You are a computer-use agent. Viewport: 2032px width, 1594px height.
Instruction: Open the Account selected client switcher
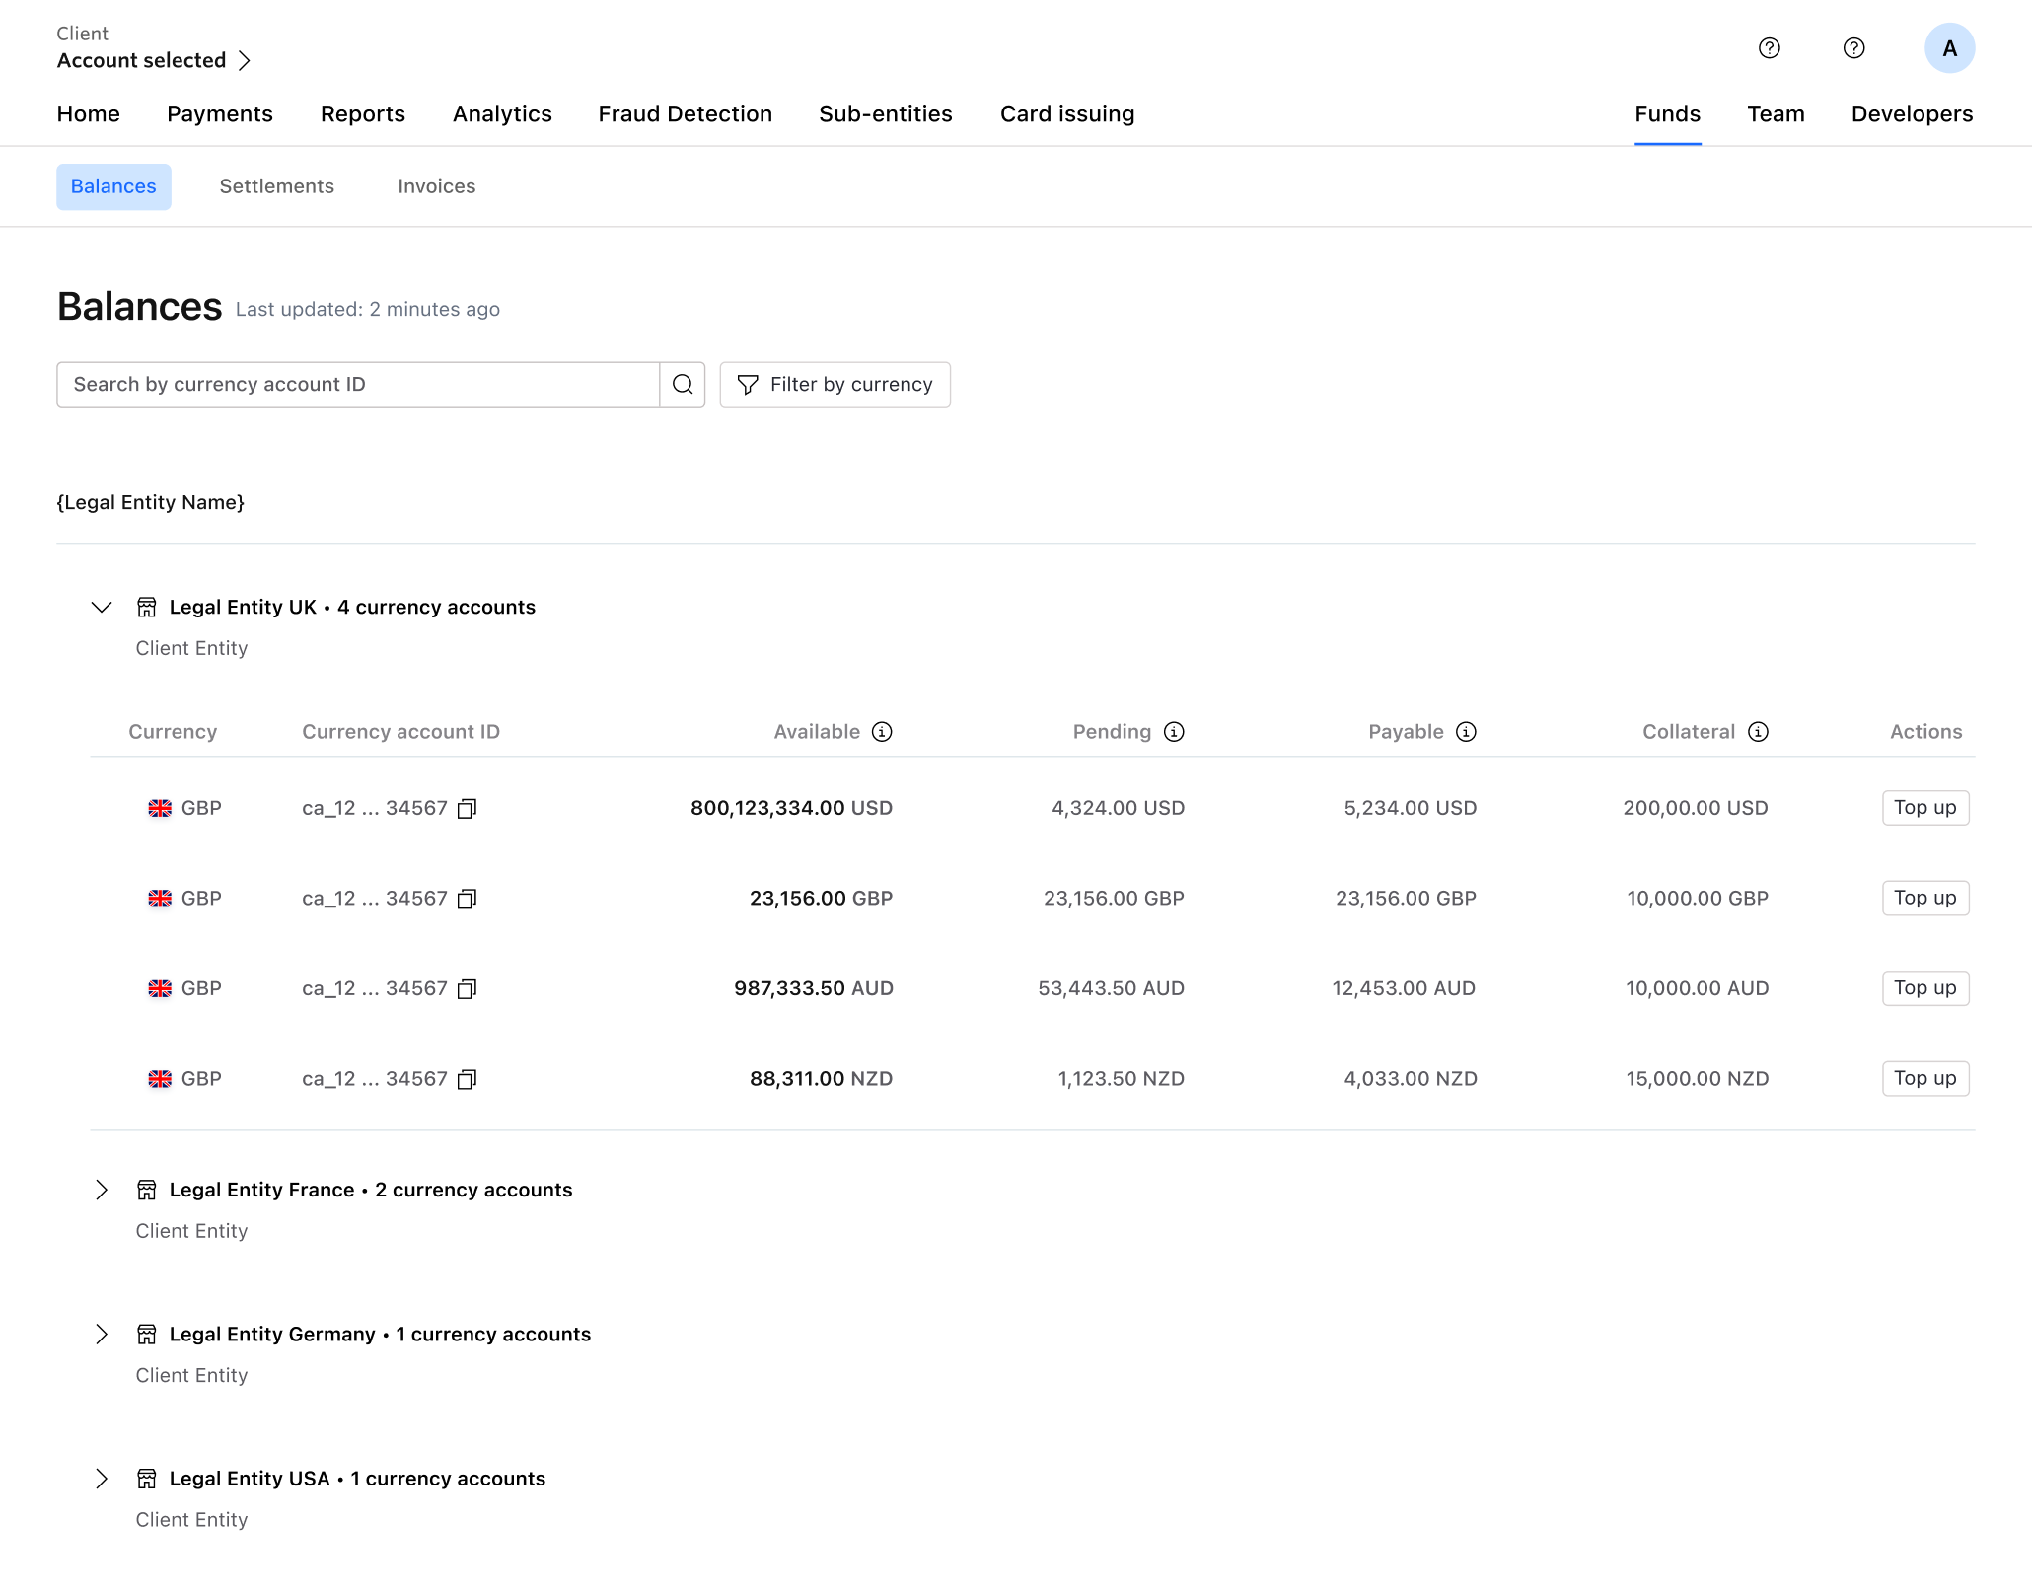154,60
